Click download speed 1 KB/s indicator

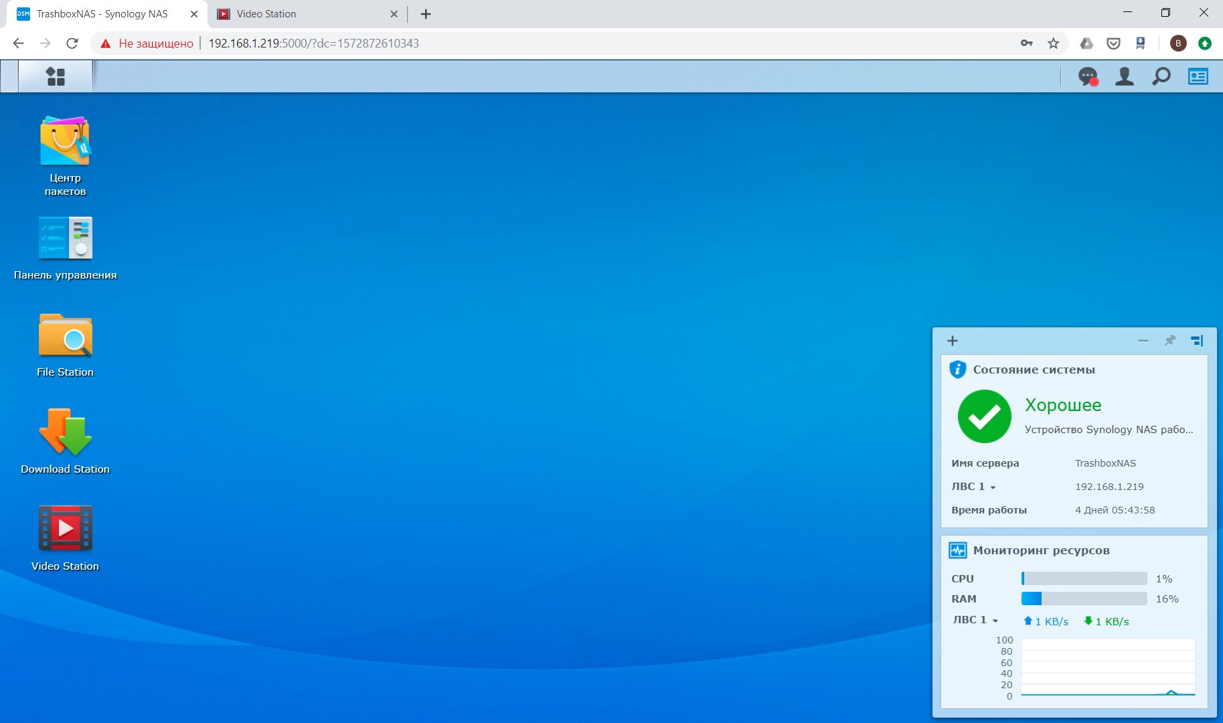coord(1106,621)
